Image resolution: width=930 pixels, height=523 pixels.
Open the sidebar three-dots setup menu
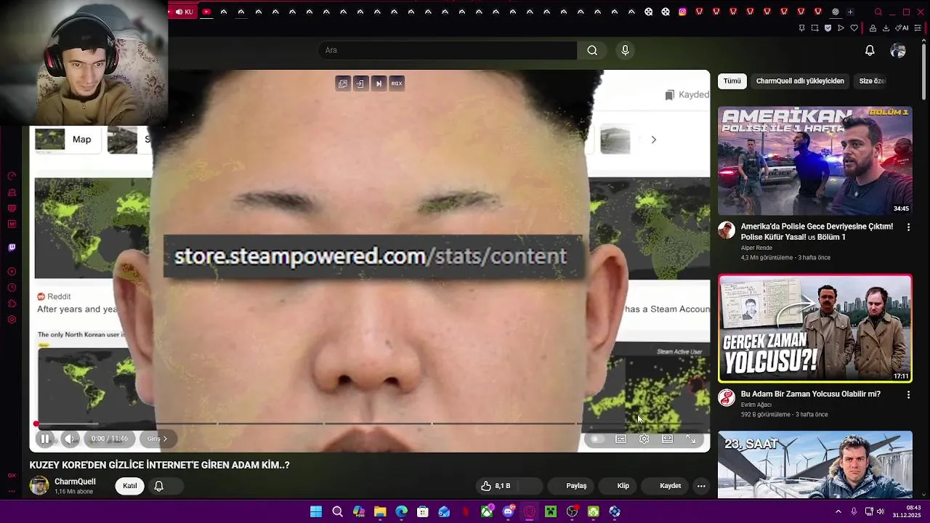tap(12, 492)
